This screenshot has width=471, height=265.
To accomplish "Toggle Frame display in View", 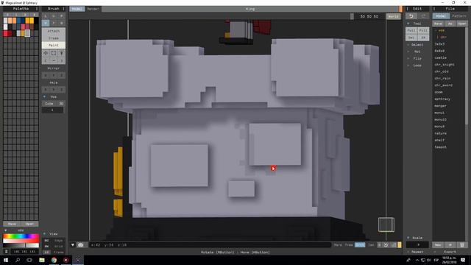I will click(59, 252).
